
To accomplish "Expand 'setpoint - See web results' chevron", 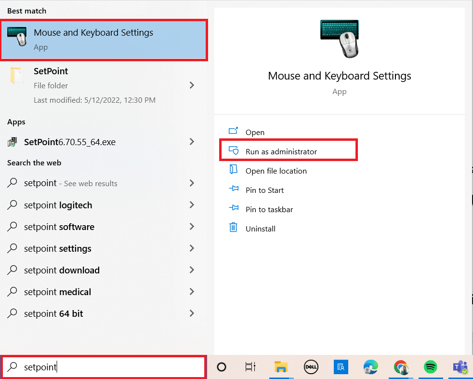I will point(192,183).
